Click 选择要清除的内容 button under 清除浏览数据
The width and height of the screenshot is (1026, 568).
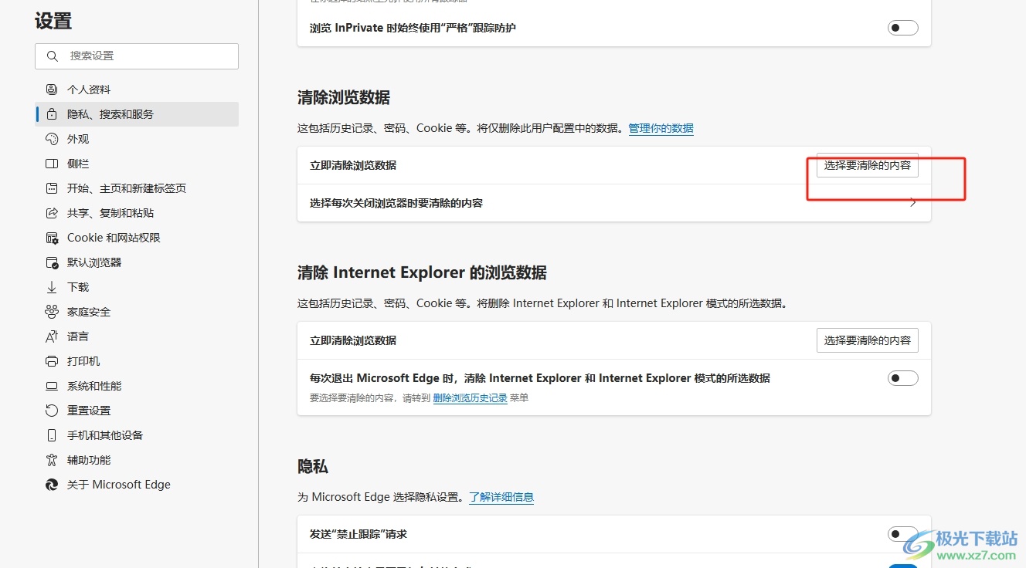coord(867,165)
